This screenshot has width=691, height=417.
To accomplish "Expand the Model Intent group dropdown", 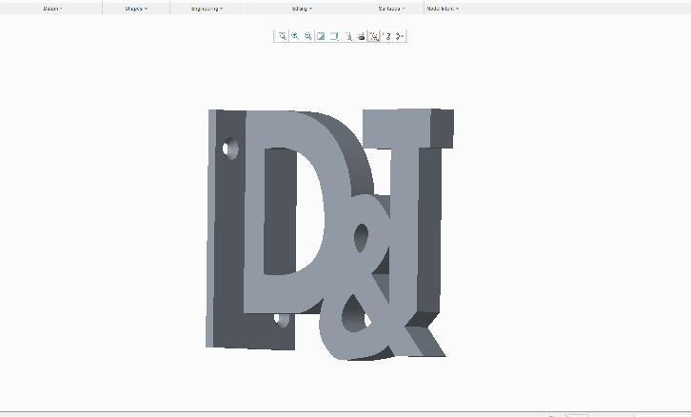I will click(443, 9).
